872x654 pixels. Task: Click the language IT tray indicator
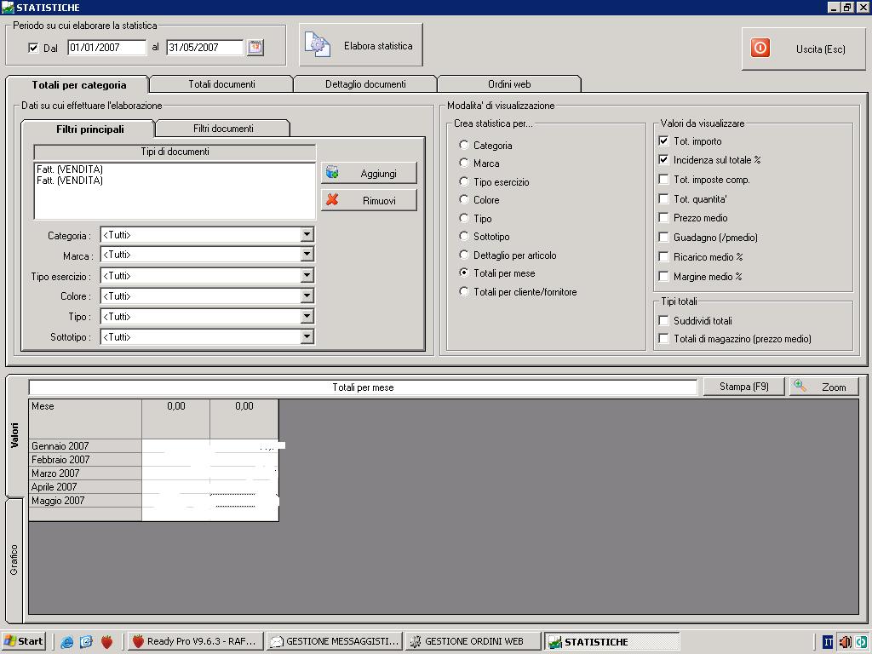(828, 642)
